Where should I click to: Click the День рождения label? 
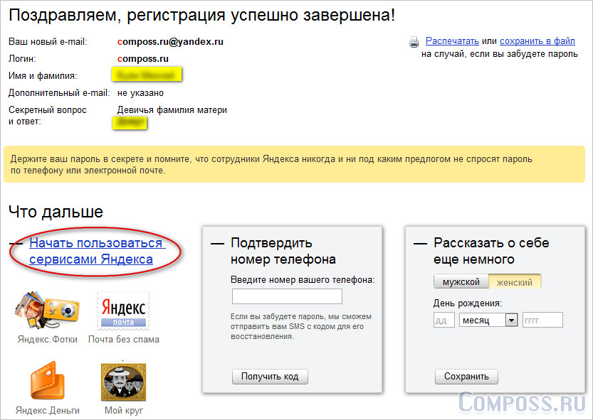pyautogui.click(x=468, y=303)
